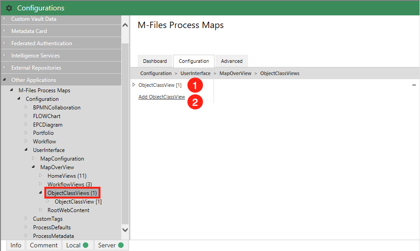Navigate to MapOverView in the breadcrumb

[x=235, y=73]
